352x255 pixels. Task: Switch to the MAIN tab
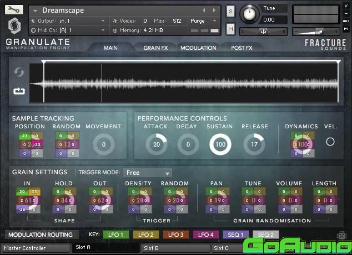[110, 48]
